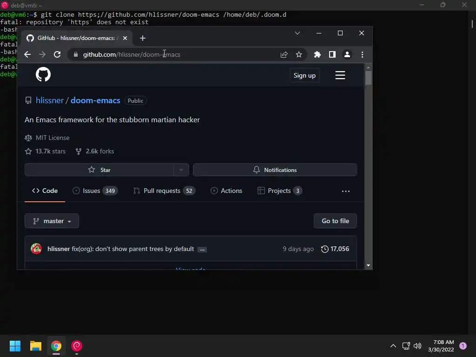Click the Public repository badge
Viewport: 476px width, 357px height.
tap(135, 101)
